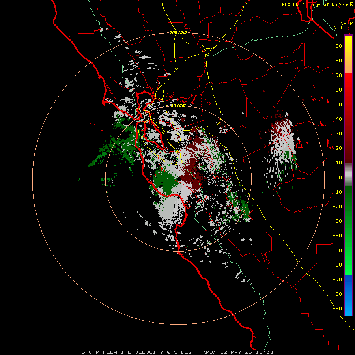Screen dimensions: 355x355
Task: Select the -10 value on velocity scale
Action: tap(337, 192)
